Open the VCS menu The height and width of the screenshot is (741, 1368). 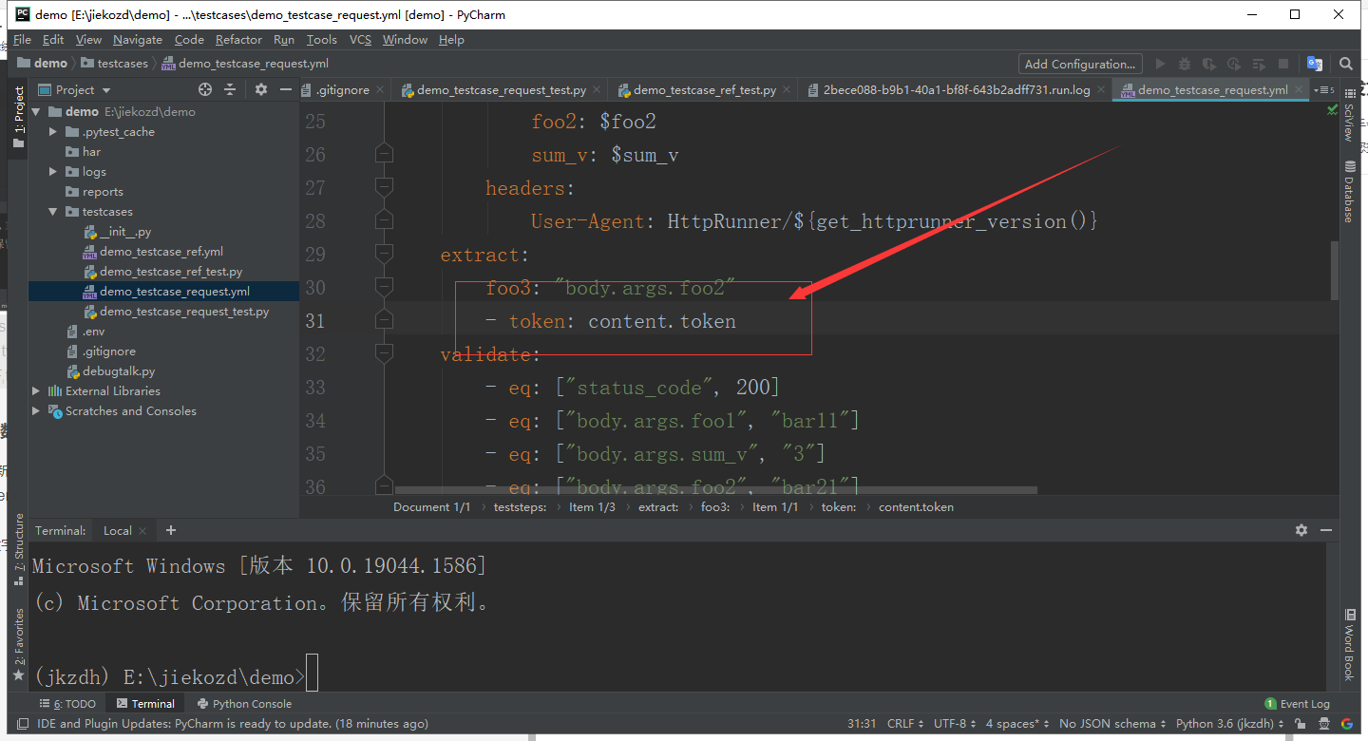360,40
